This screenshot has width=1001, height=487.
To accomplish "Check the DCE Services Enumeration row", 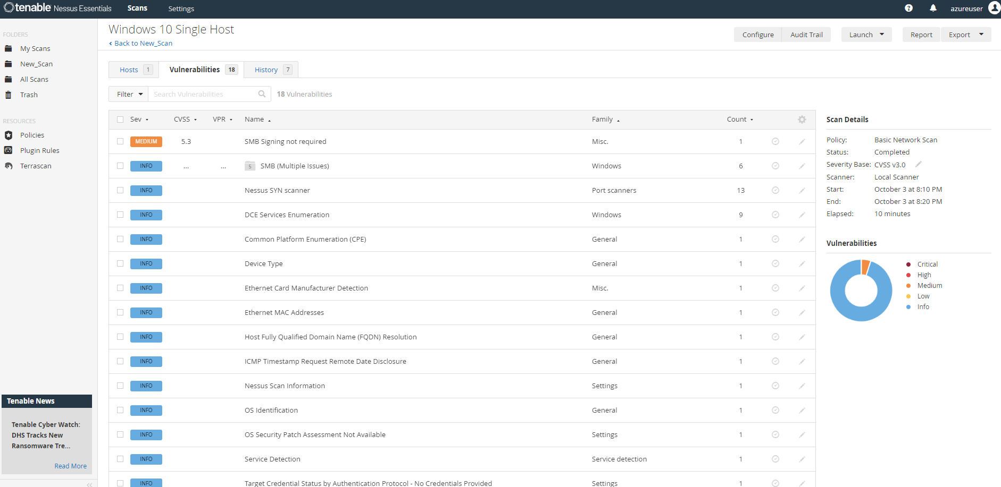I will click(120, 215).
